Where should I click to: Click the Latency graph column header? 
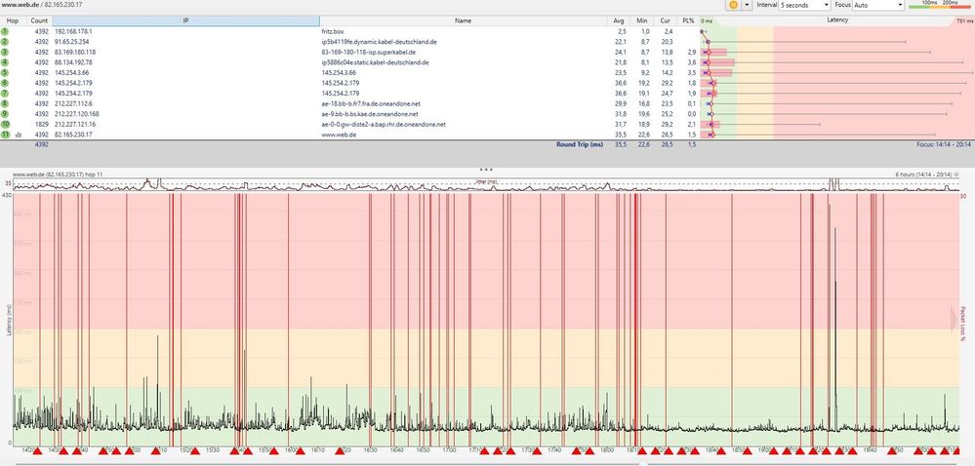coord(836,19)
